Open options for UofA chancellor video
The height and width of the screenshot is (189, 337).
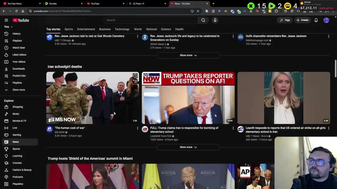pyautogui.click(x=329, y=36)
